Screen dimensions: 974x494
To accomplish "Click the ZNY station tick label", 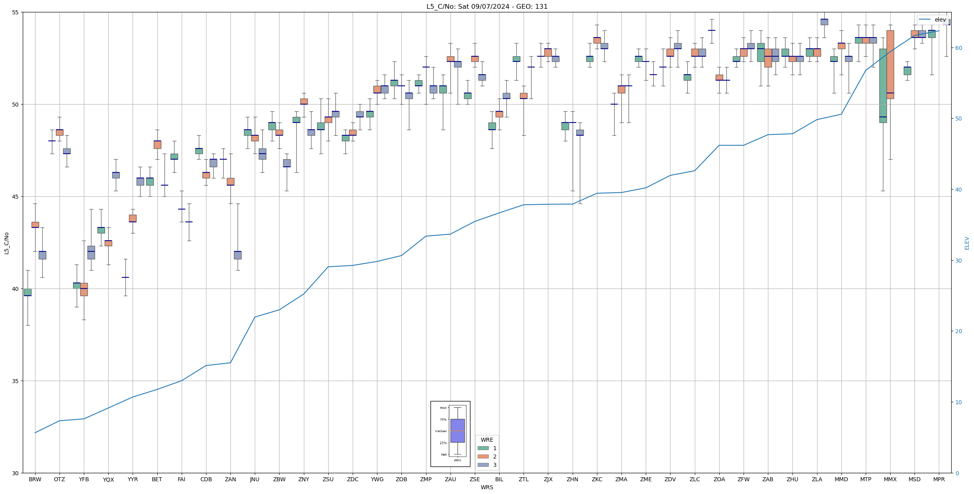I will click(304, 480).
